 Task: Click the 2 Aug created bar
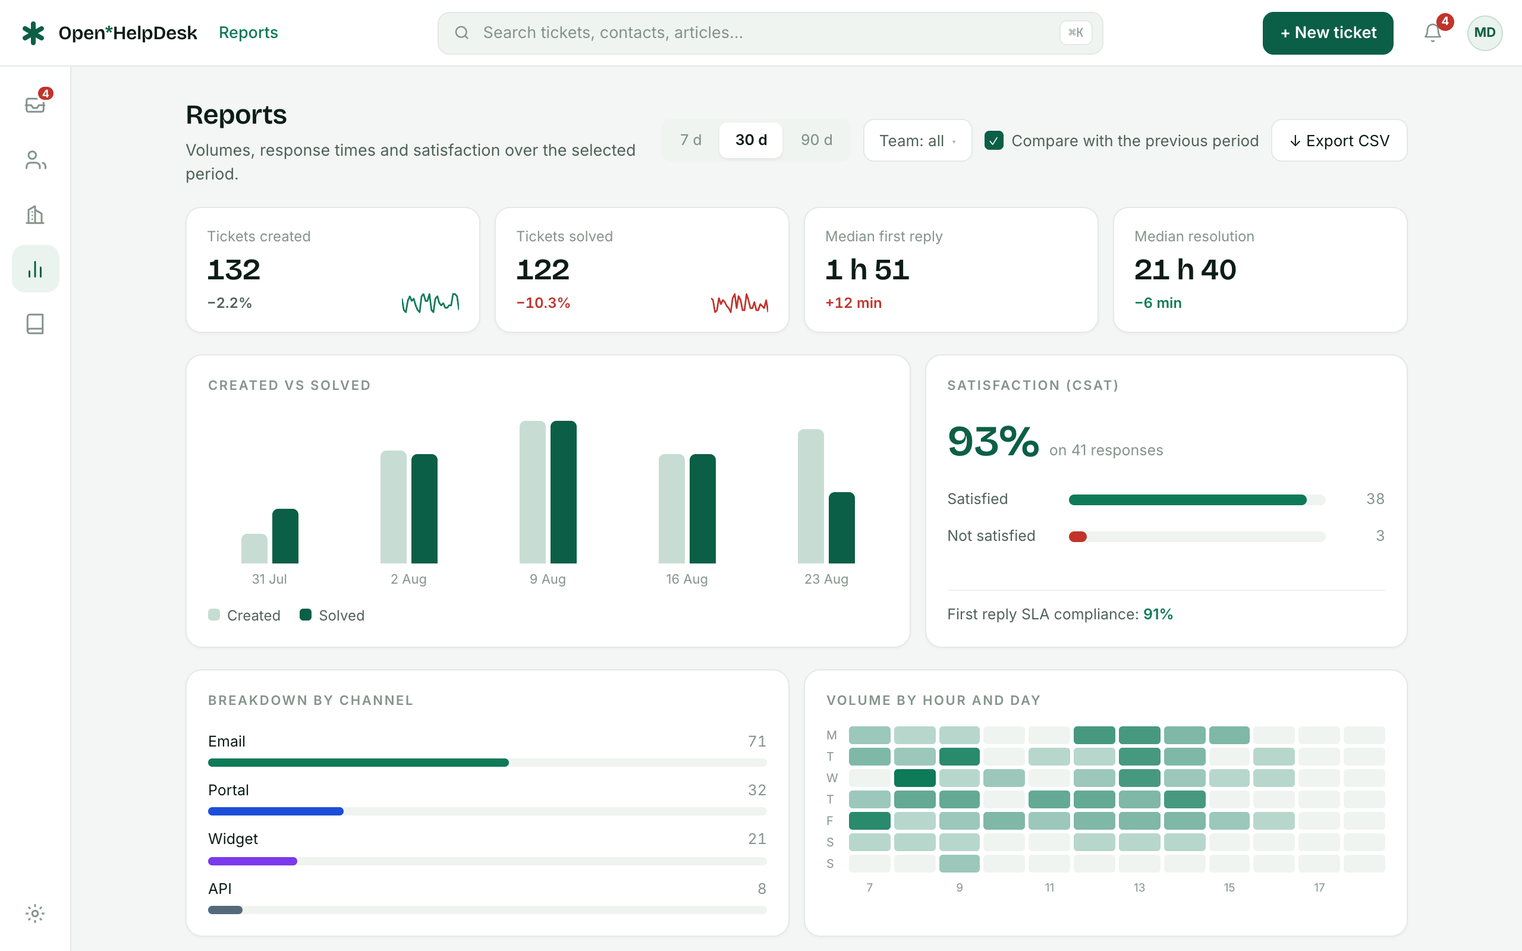click(394, 507)
